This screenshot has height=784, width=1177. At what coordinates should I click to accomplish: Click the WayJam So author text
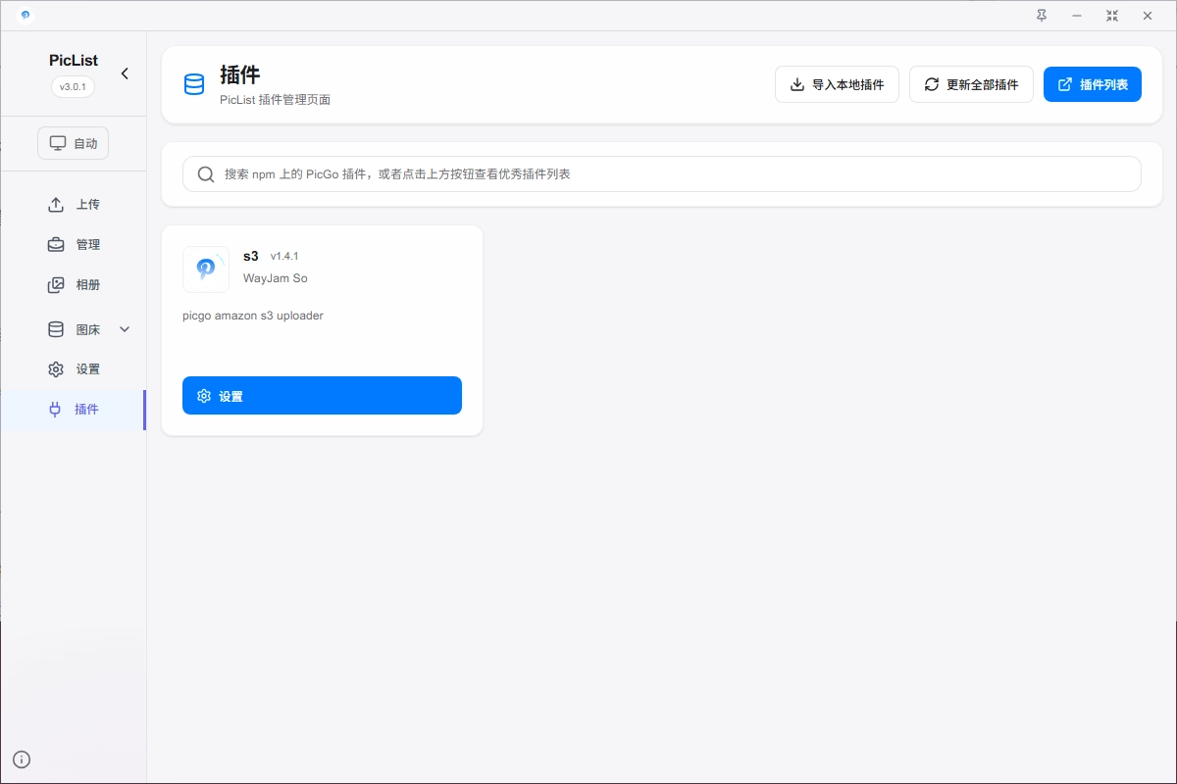click(276, 278)
